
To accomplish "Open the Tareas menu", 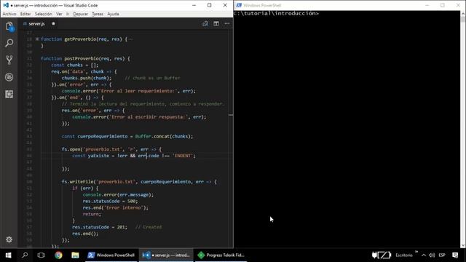I will tap(98, 14).
